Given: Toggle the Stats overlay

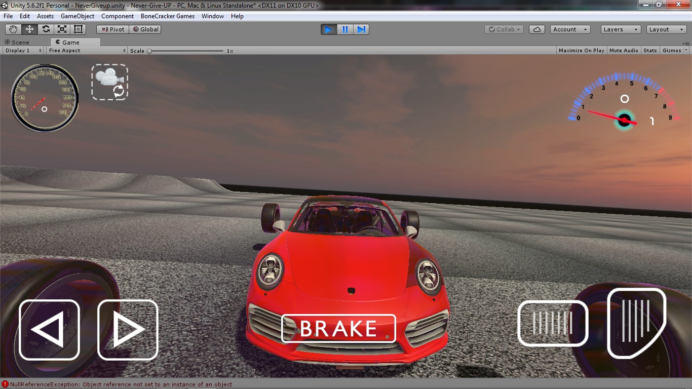Looking at the screenshot, I should click(650, 51).
